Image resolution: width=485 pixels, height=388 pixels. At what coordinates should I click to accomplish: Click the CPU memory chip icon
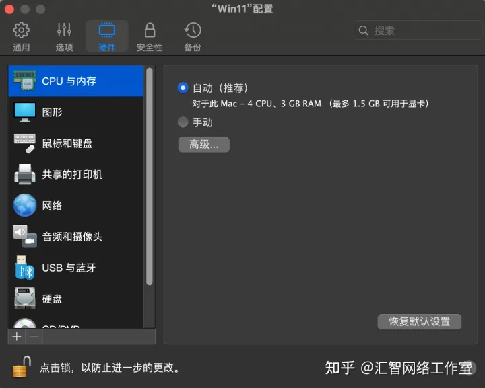coord(25,81)
